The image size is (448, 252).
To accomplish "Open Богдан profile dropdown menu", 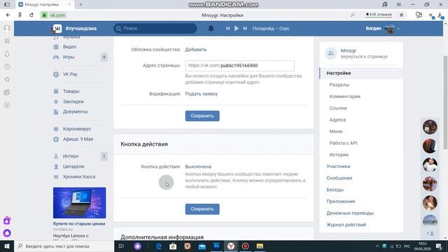I will click(383, 28).
